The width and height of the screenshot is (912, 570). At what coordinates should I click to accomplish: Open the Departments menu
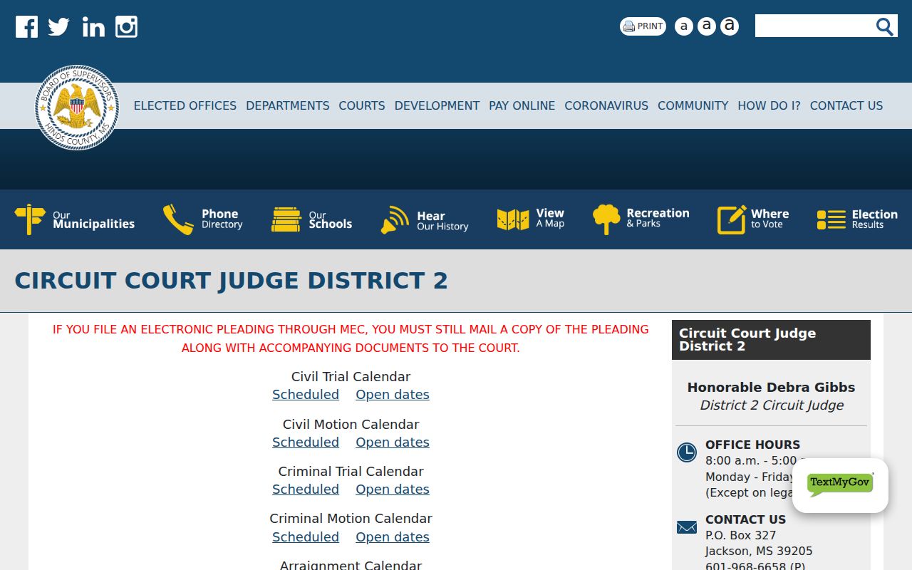288,105
